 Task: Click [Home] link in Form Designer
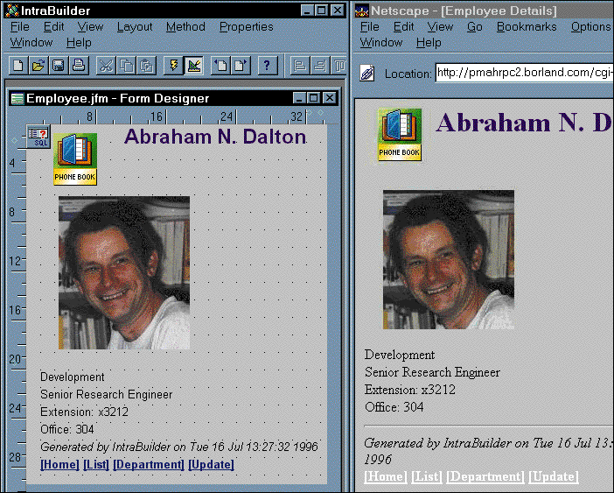pos(59,464)
